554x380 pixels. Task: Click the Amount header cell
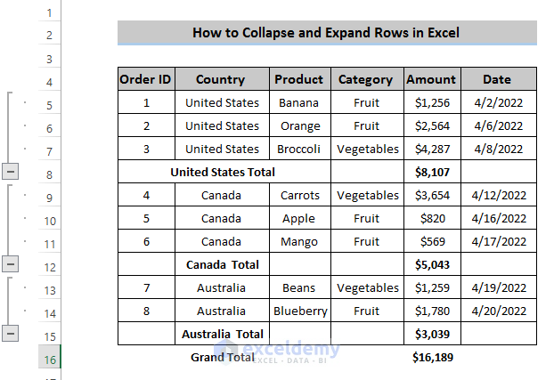431,79
